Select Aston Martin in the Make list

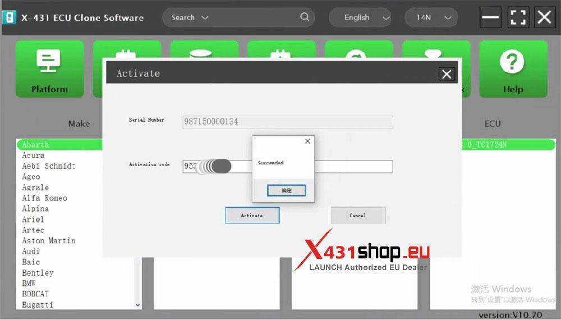[x=49, y=240]
